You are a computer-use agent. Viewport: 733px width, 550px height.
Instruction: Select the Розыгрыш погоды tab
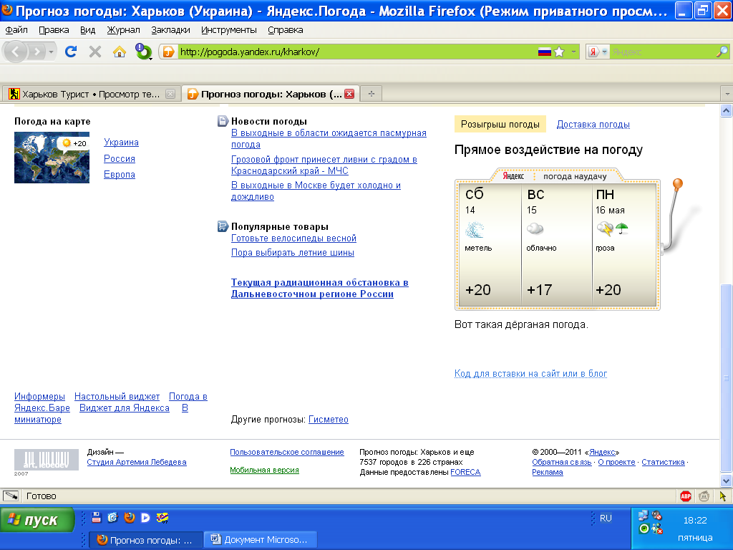pos(500,125)
